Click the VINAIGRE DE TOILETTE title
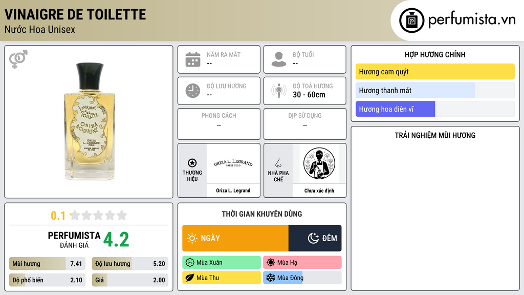The width and height of the screenshot is (524, 295). [75, 14]
